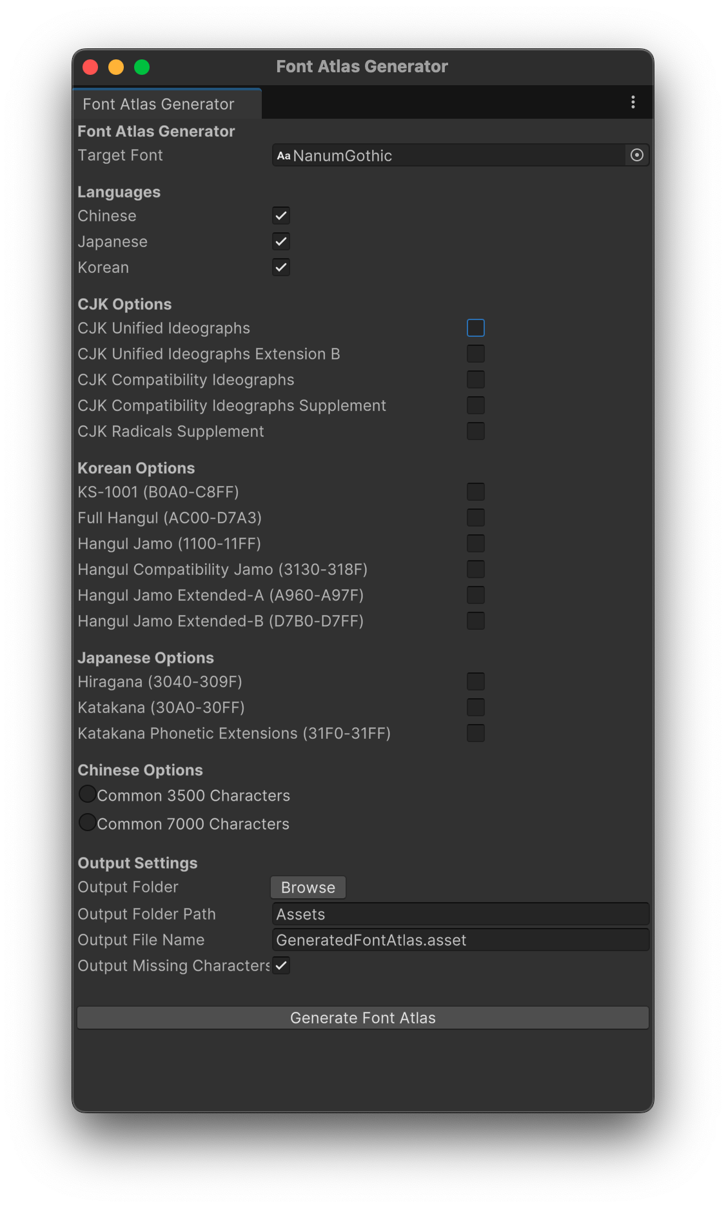Open the font object picker circle icon
The width and height of the screenshot is (726, 1208).
coord(636,155)
